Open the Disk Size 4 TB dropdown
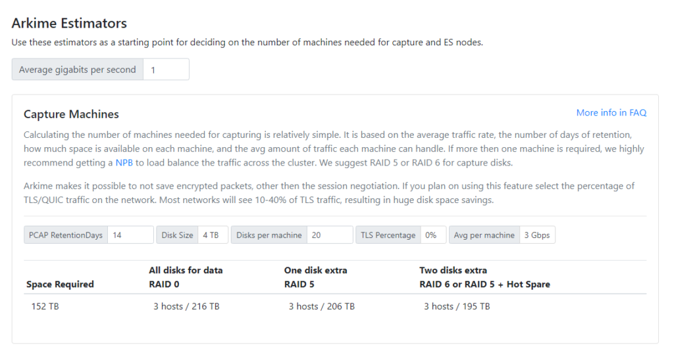674x356 pixels. 213,235
